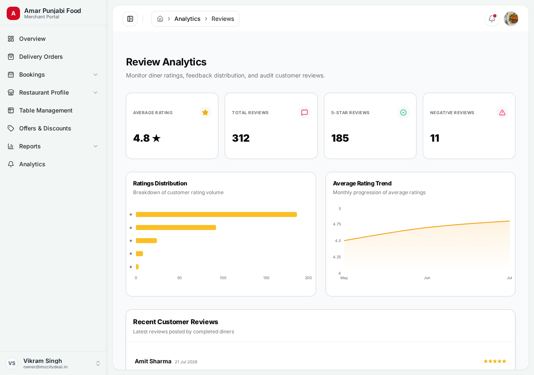Open Overview in the sidebar
Image resolution: width=534 pixels, height=375 pixels.
point(53,39)
